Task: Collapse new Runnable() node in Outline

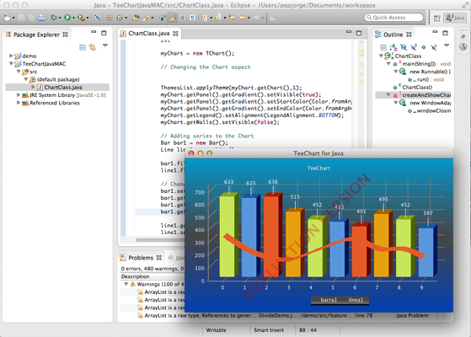Action: point(396,72)
